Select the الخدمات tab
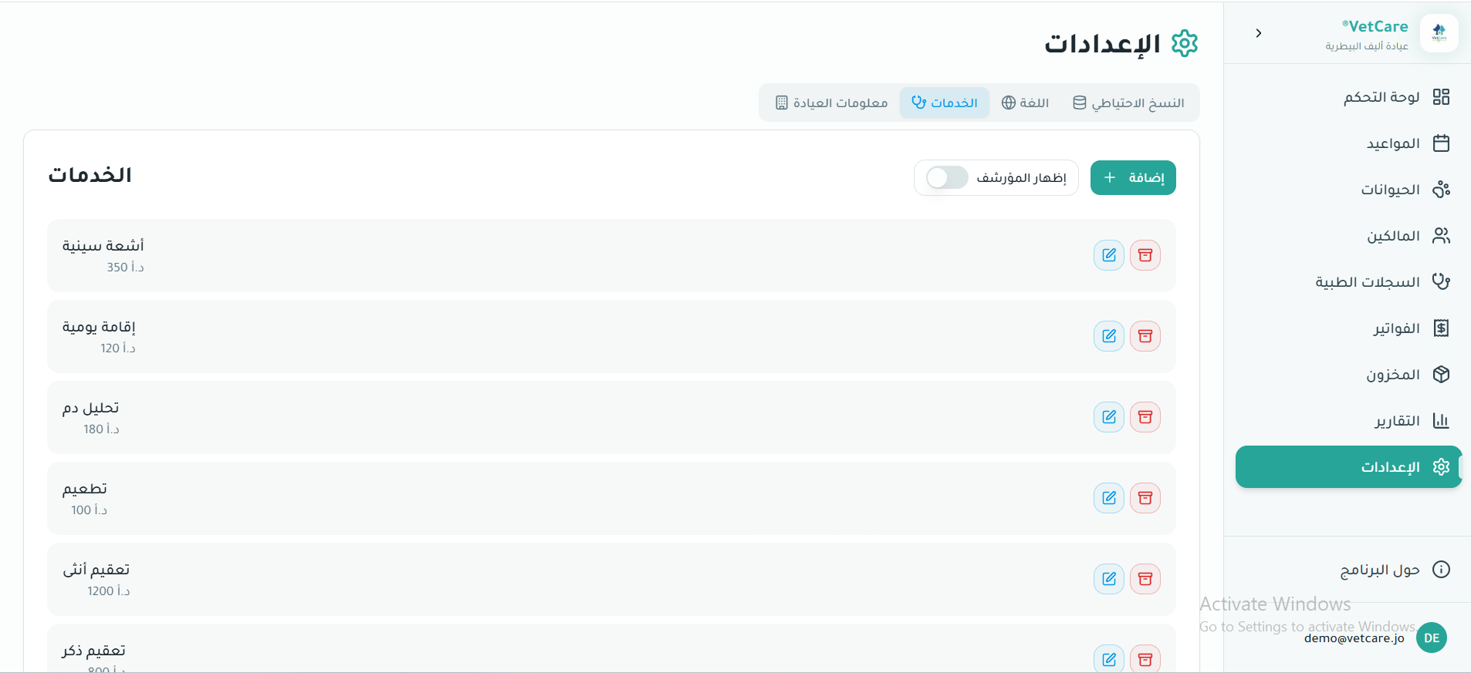This screenshot has width=1471, height=673. [x=945, y=103]
